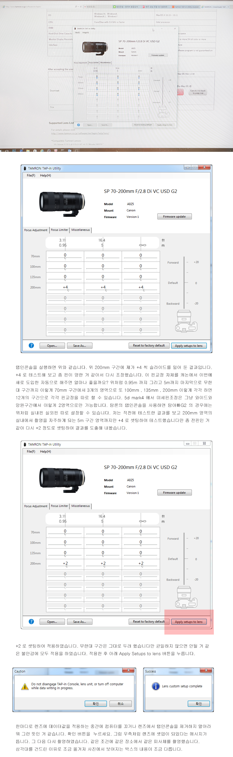Viewport: 233px width, 757px height.
Task: Click Apply setups to lens in the +2 window
Action: pyautogui.click(x=189, y=622)
